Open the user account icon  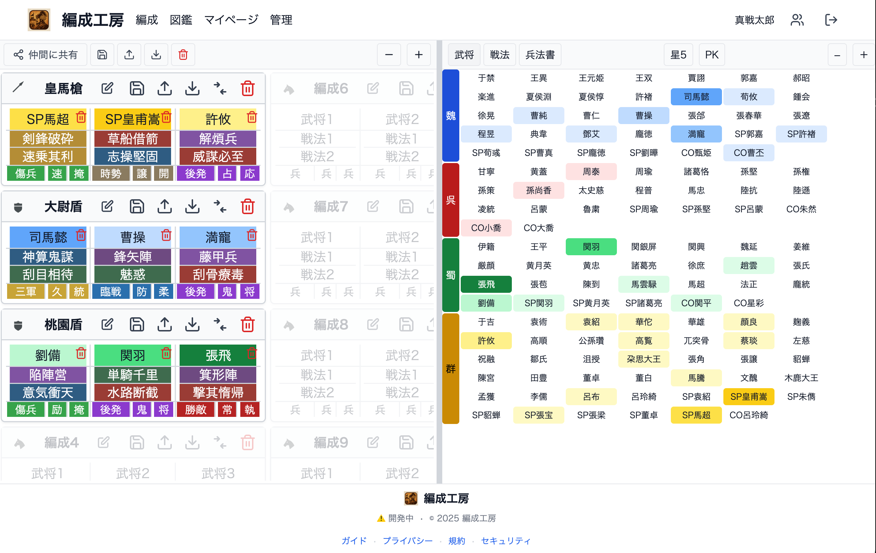[797, 20]
